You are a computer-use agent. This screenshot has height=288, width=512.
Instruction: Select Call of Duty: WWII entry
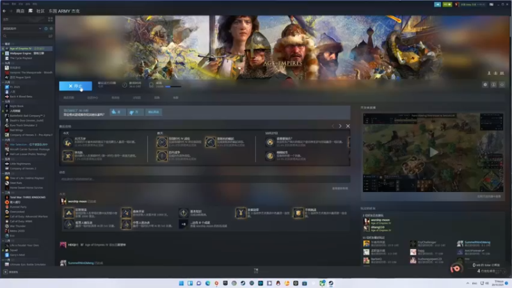pos(28,221)
